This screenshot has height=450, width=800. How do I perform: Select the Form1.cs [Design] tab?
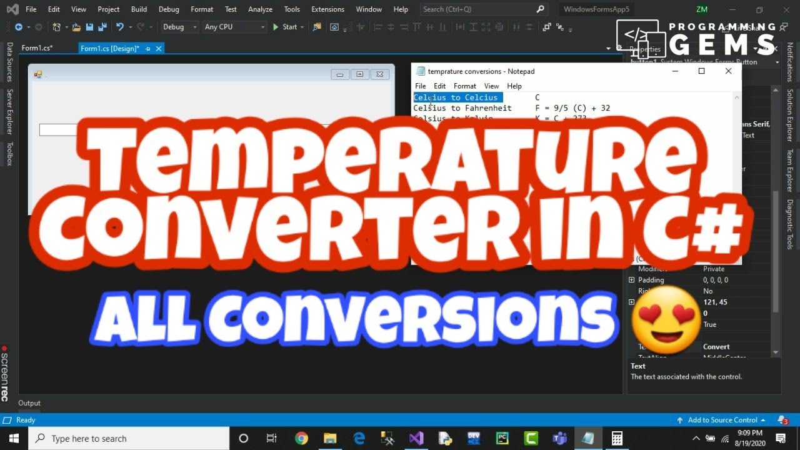tap(110, 48)
